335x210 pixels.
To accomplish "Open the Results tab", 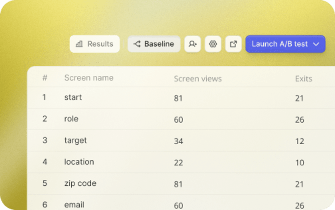I will [95, 44].
